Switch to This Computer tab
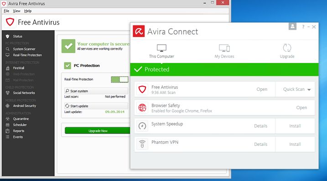The width and height of the screenshot is (327, 181). pos(161,51)
